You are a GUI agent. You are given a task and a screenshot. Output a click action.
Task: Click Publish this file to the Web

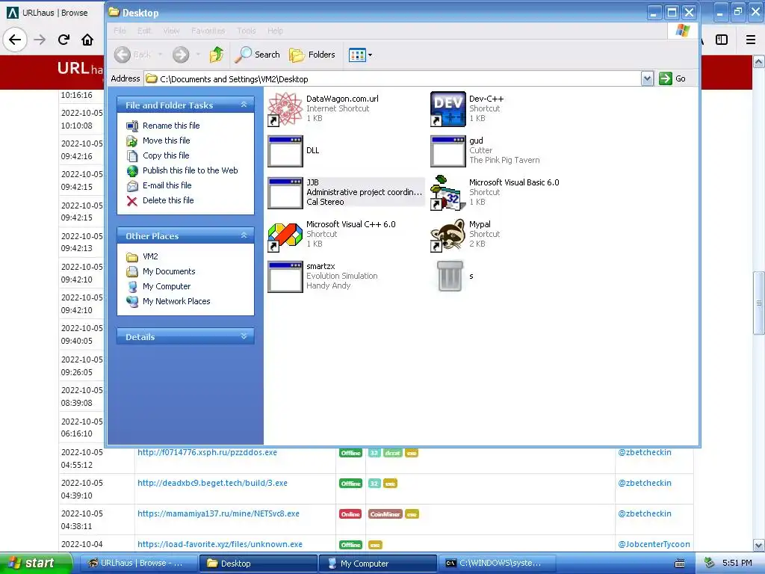[x=182, y=170]
